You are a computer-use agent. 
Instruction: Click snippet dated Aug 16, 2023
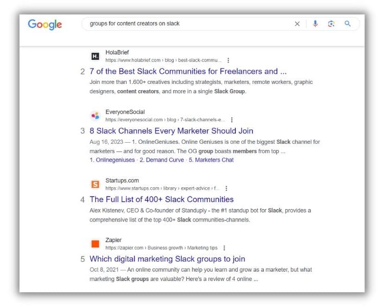(205, 146)
